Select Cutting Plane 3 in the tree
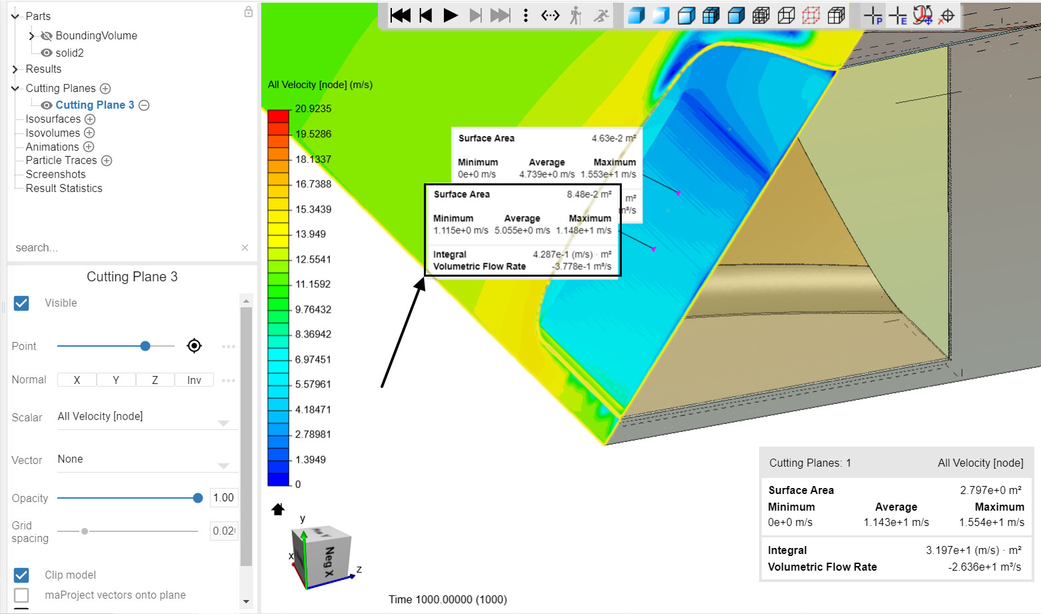1041x614 pixels. coord(95,105)
